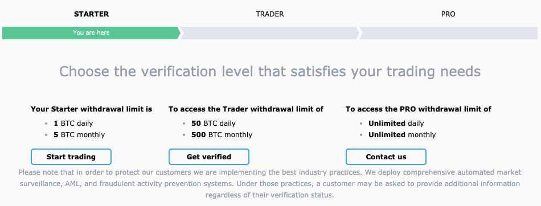541x206 pixels.
Task: Click the green 'You are here' progress segment
Action: point(91,33)
